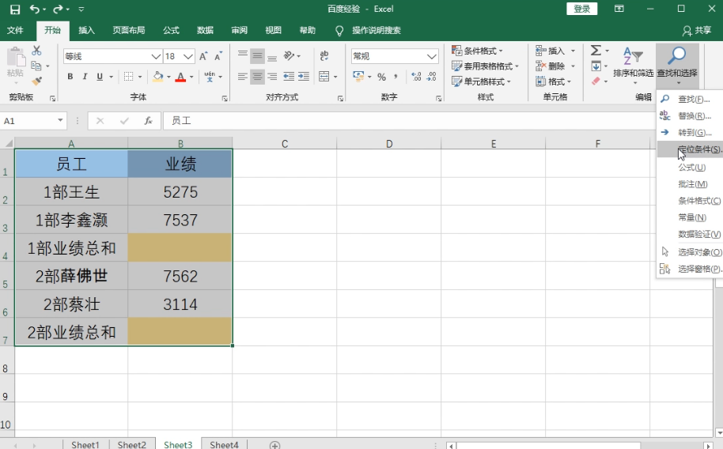Switch to the 插入 ribbon tab
723x449 pixels.
click(86, 30)
